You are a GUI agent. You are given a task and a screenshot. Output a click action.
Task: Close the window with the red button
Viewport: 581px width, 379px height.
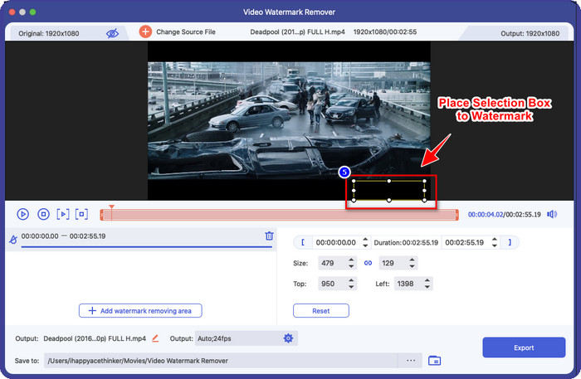pos(12,12)
